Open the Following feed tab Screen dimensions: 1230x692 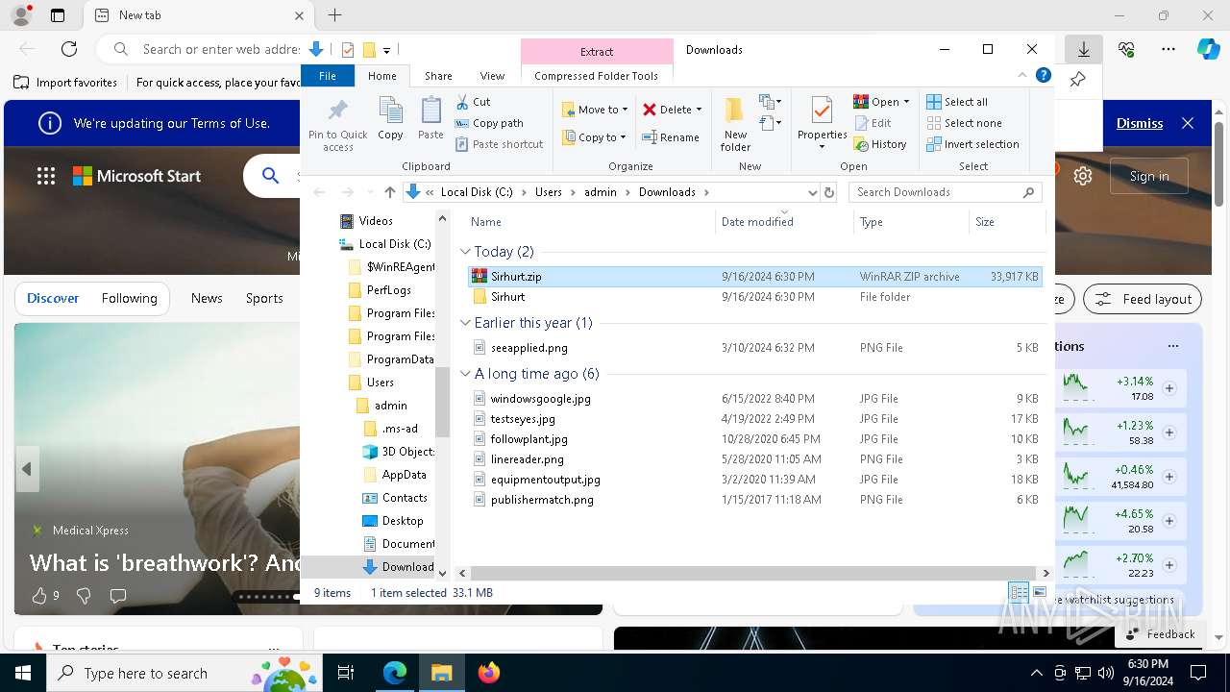pos(129,298)
